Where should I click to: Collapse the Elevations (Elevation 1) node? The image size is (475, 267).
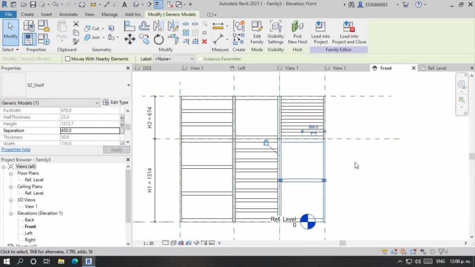point(11,213)
